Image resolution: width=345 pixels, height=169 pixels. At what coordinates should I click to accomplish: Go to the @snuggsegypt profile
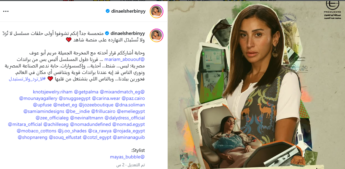tap(74, 98)
